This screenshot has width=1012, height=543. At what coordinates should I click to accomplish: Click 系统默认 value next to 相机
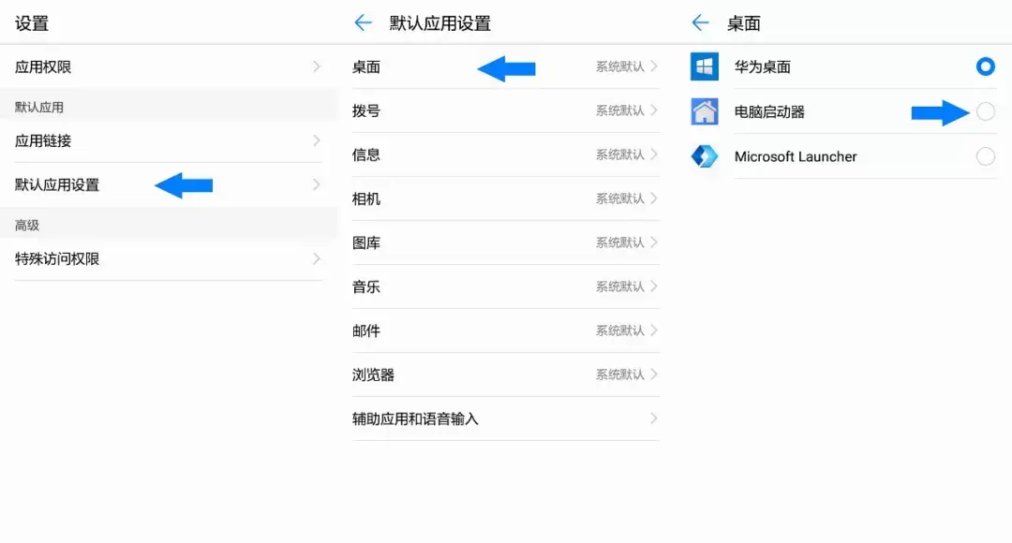619,198
